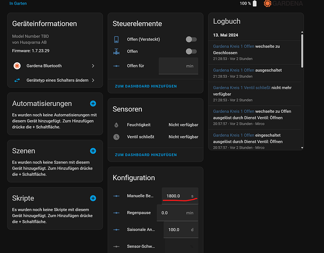
Task: Click the valve icon beside Offen
Action: (117, 52)
